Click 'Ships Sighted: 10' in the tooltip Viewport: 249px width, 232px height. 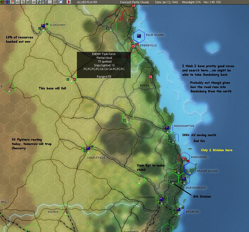(104, 65)
